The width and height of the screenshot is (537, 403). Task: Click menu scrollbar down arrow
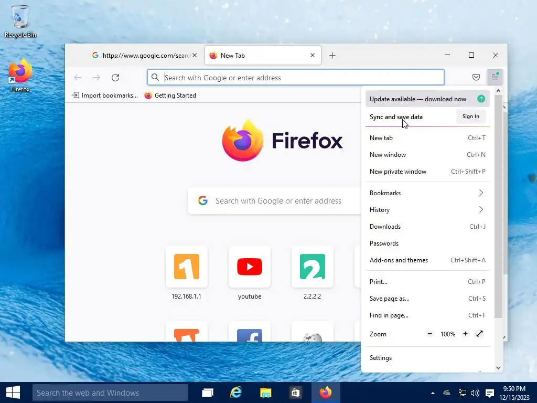498,368
